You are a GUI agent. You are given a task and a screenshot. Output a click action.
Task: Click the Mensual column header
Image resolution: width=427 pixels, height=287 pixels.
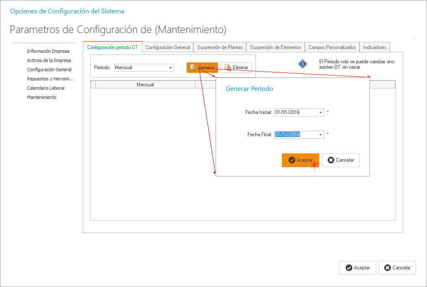(145, 85)
